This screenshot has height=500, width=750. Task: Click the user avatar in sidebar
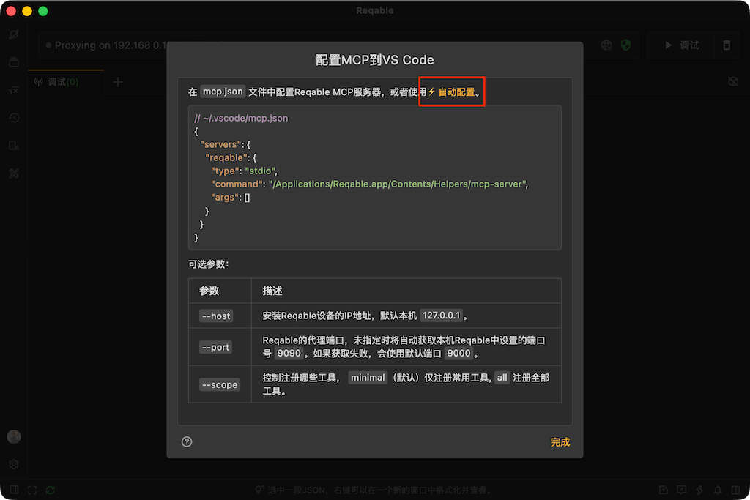[x=14, y=436]
